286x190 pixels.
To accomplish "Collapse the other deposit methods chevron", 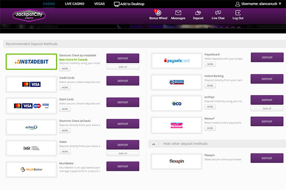I will tap(153, 144).
